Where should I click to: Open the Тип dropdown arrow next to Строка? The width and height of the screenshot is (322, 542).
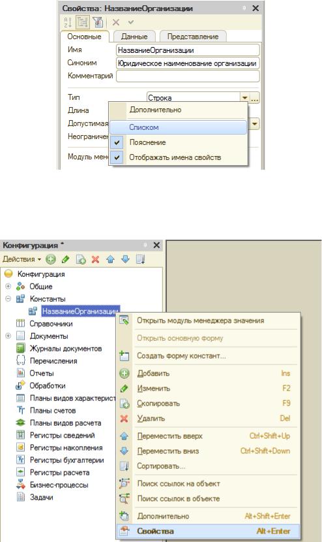[x=244, y=98]
